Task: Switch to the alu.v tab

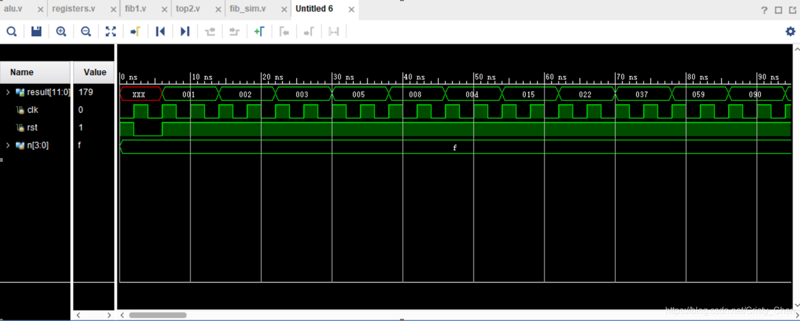Action: (x=13, y=9)
